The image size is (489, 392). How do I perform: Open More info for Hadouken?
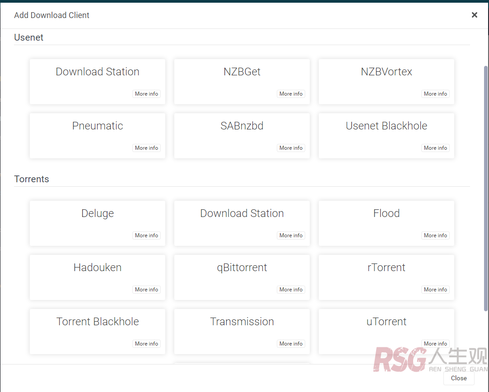pyautogui.click(x=146, y=290)
